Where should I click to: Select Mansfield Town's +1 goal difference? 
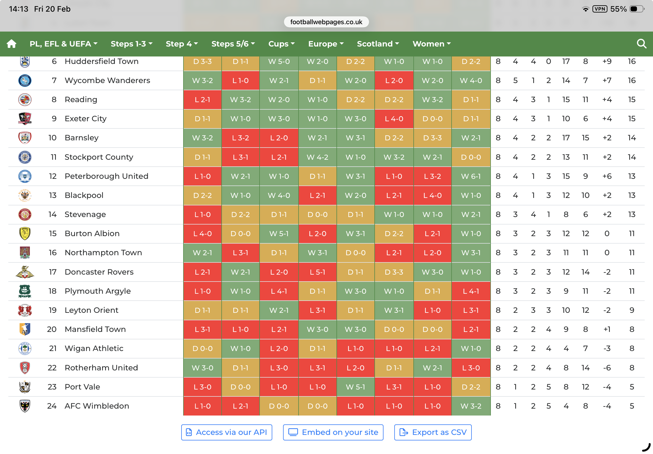click(x=607, y=329)
